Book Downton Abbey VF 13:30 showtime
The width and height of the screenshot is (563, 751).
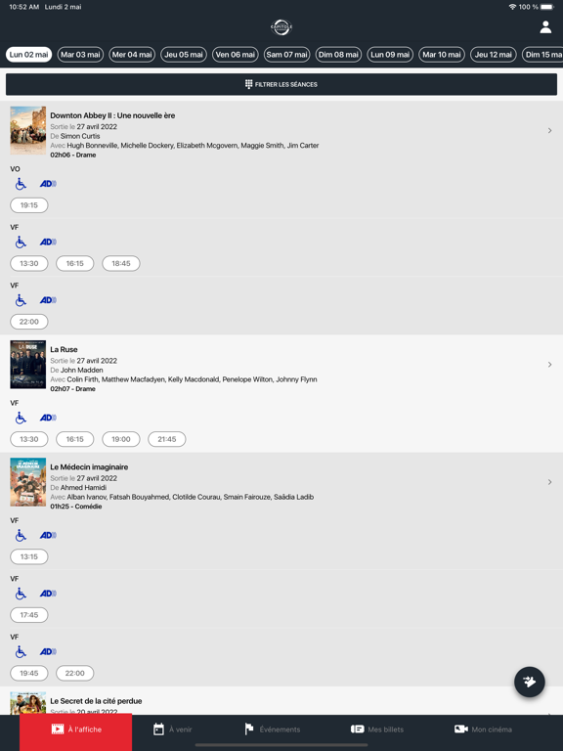[29, 263]
